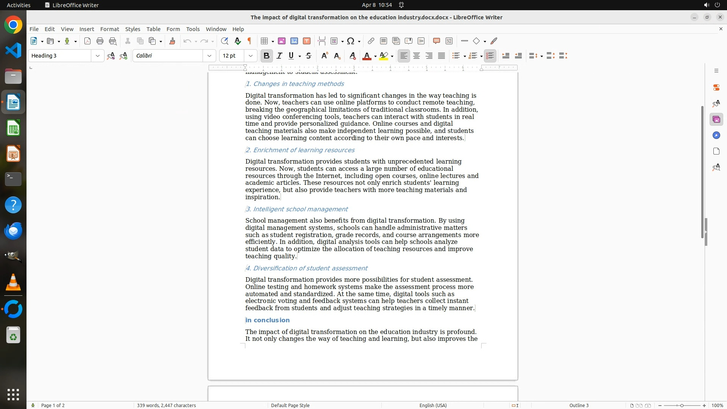Click Clone Formatting paintbrush icon
Image resolution: width=727 pixels, height=409 pixels.
pos(172,41)
